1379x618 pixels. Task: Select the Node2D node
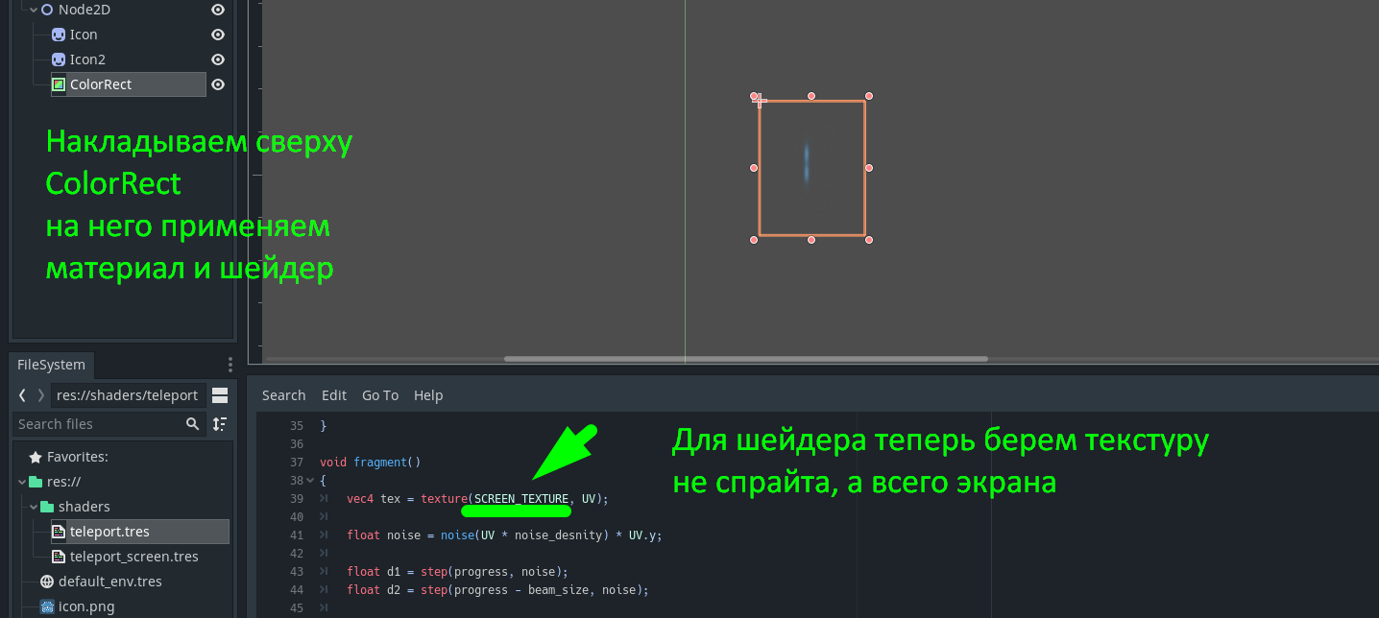pyautogui.click(x=85, y=10)
